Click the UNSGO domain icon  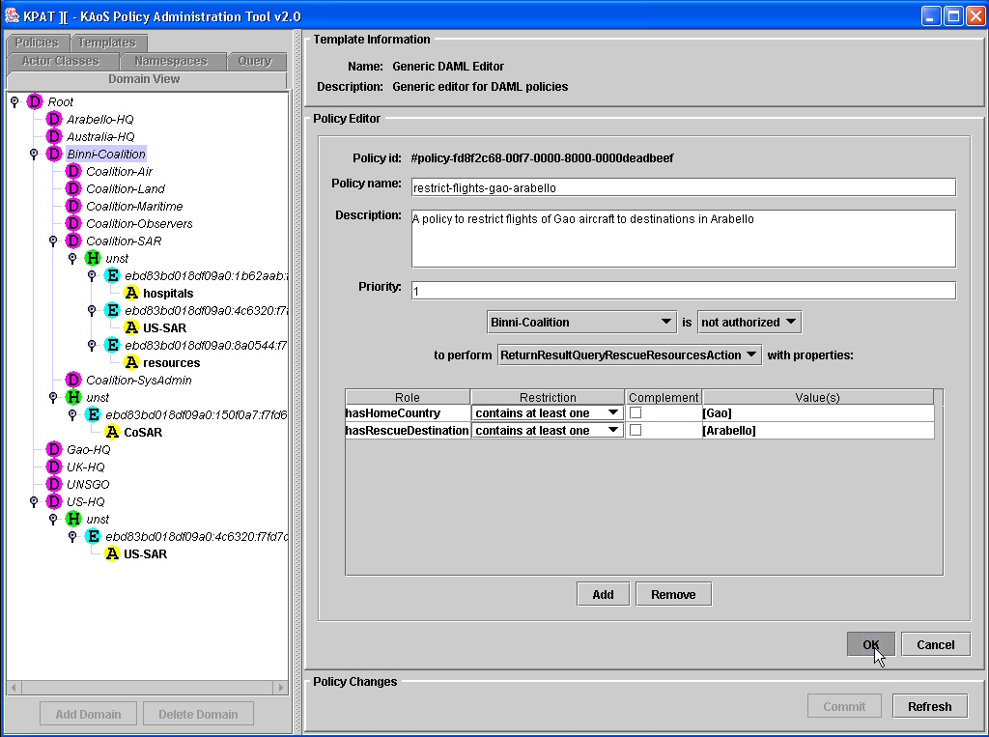pos(54,484)
